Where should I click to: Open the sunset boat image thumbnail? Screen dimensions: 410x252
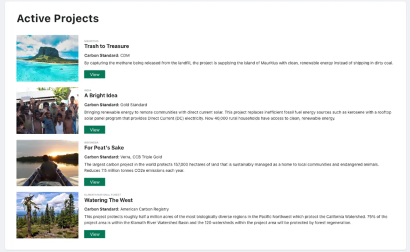pyautogui.click(x=47, y=163)
